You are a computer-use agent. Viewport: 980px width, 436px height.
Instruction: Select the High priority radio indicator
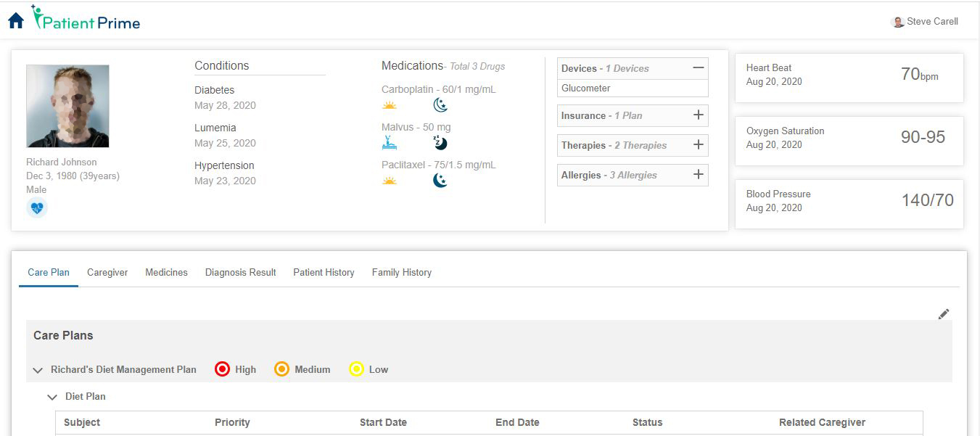pyautogui.click(x=223, y=369)
